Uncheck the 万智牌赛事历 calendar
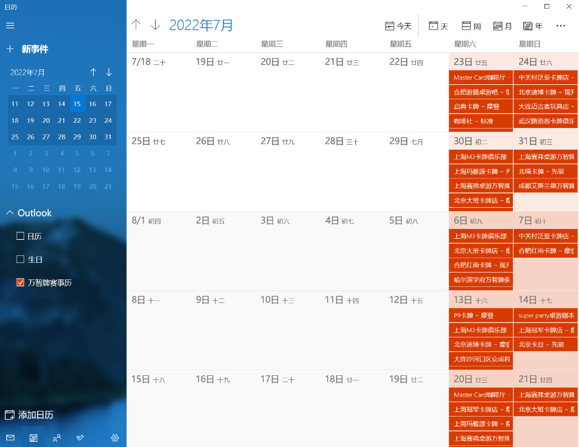Screen dimensions: 579x447 click(x=20, y=282)
